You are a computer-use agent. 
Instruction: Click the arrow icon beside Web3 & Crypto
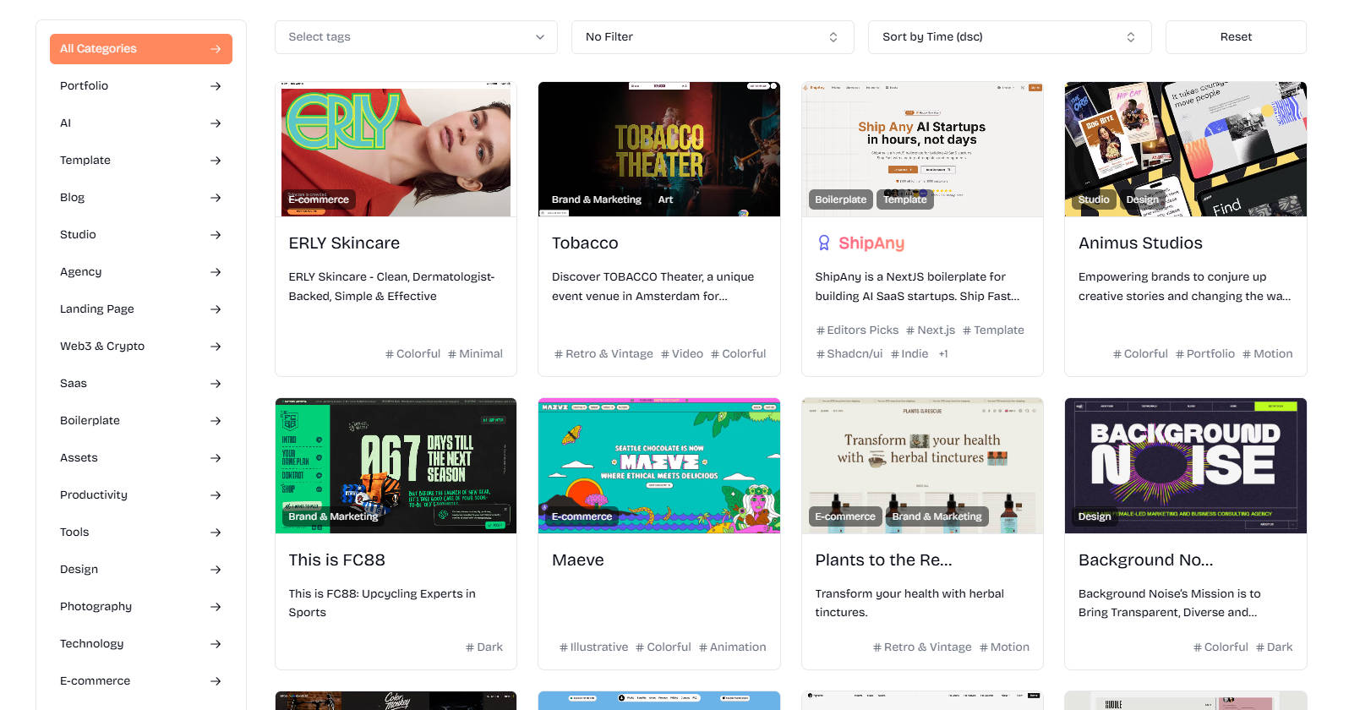coord(216,347)
